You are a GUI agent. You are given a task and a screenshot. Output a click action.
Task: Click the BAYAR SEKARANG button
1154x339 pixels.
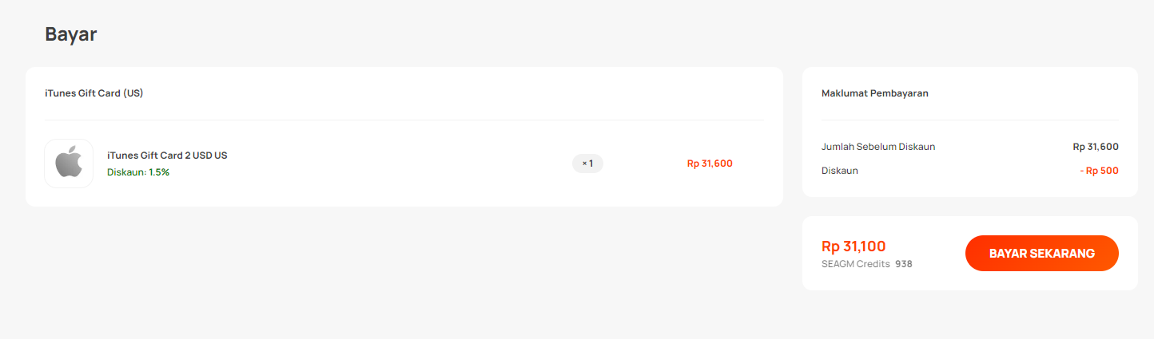[x=1041, y=253]
